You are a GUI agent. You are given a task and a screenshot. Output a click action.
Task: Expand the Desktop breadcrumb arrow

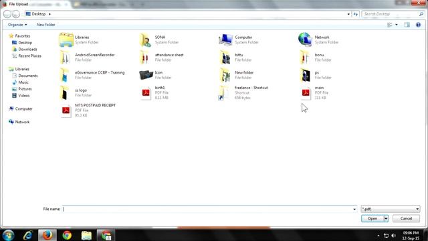[x=49, y=14]
